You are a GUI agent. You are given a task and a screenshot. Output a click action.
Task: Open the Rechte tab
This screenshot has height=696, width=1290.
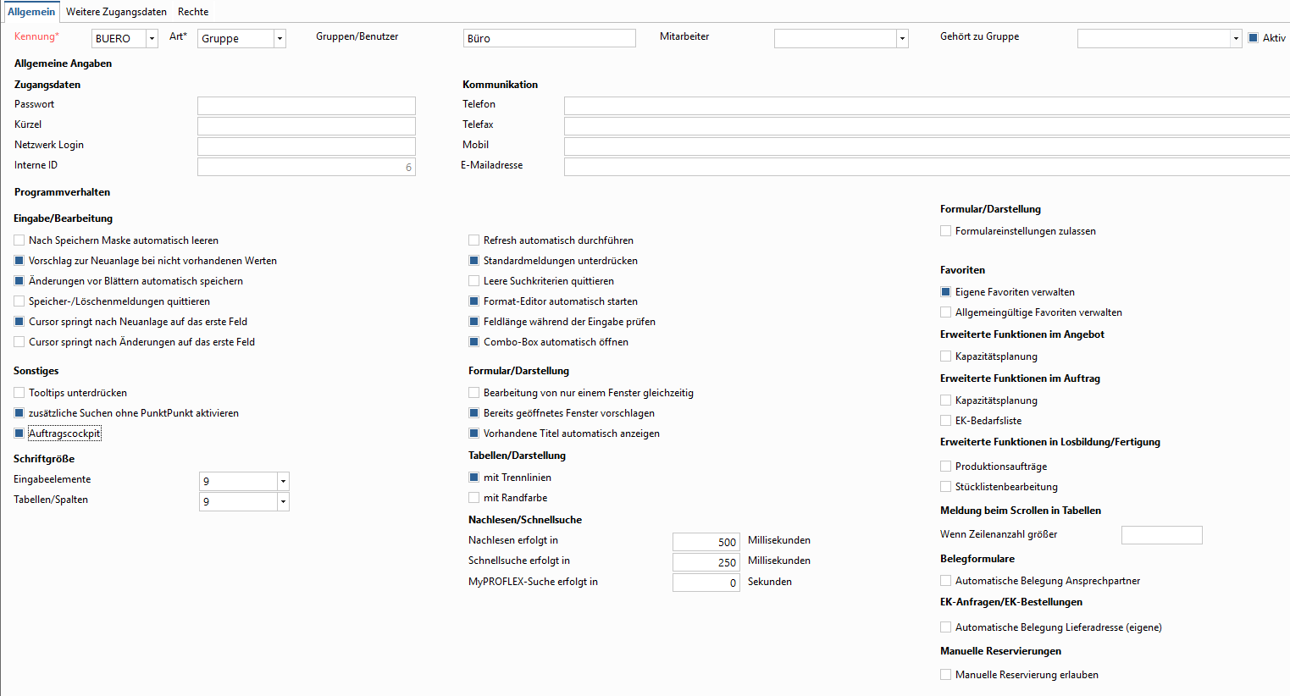click(x=193, y=12)
